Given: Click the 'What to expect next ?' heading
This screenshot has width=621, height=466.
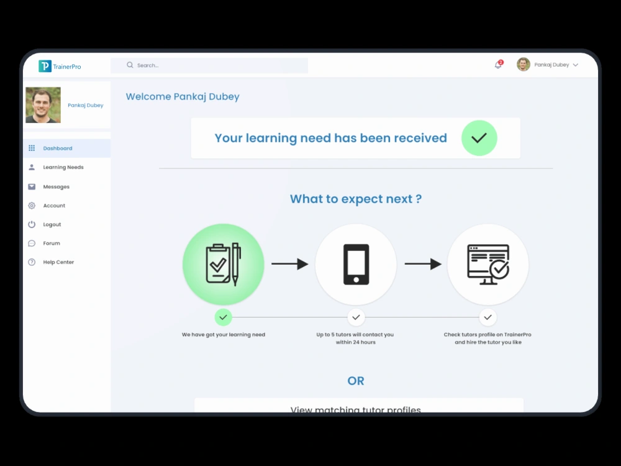Looking at the screenshot, I should click(356, 199).
